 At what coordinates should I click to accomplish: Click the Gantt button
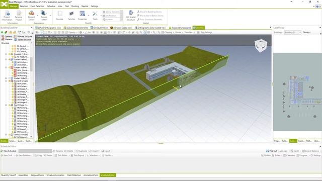(295, 151)
